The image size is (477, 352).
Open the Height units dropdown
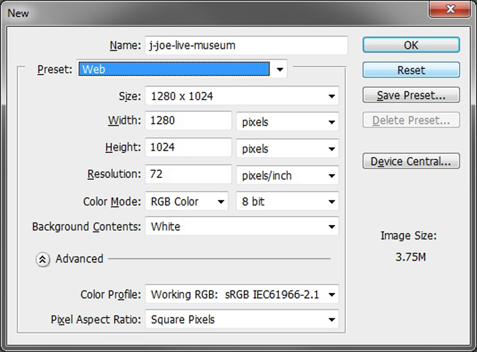(287, 149)
